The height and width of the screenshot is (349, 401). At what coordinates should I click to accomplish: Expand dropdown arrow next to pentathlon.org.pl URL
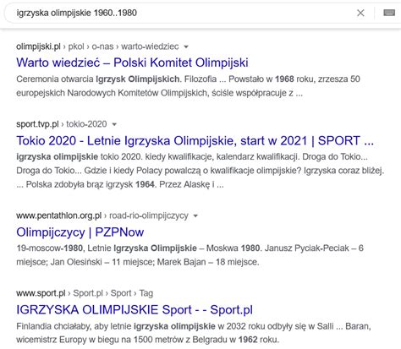point(195,216)
